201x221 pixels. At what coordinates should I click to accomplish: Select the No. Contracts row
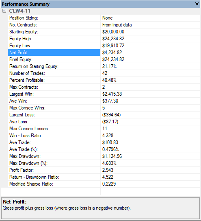point(104,25)
